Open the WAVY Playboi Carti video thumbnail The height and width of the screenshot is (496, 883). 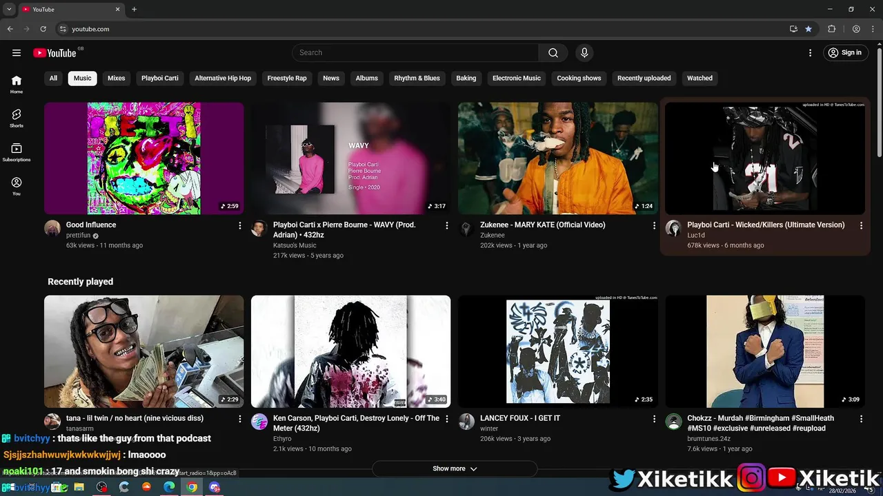coord(351,158)
